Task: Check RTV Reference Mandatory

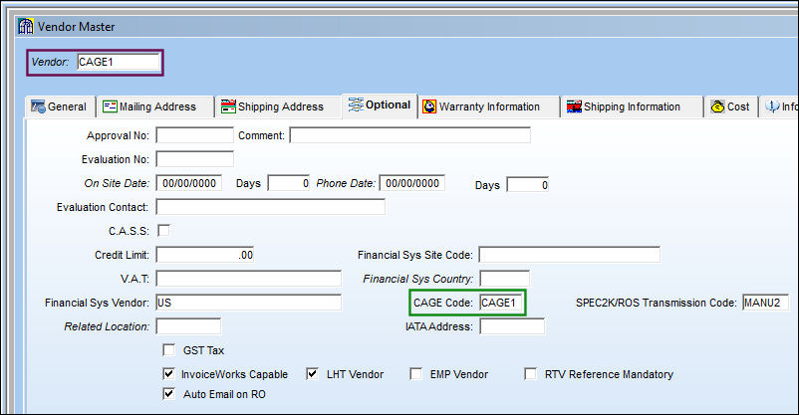Action: 530,374
